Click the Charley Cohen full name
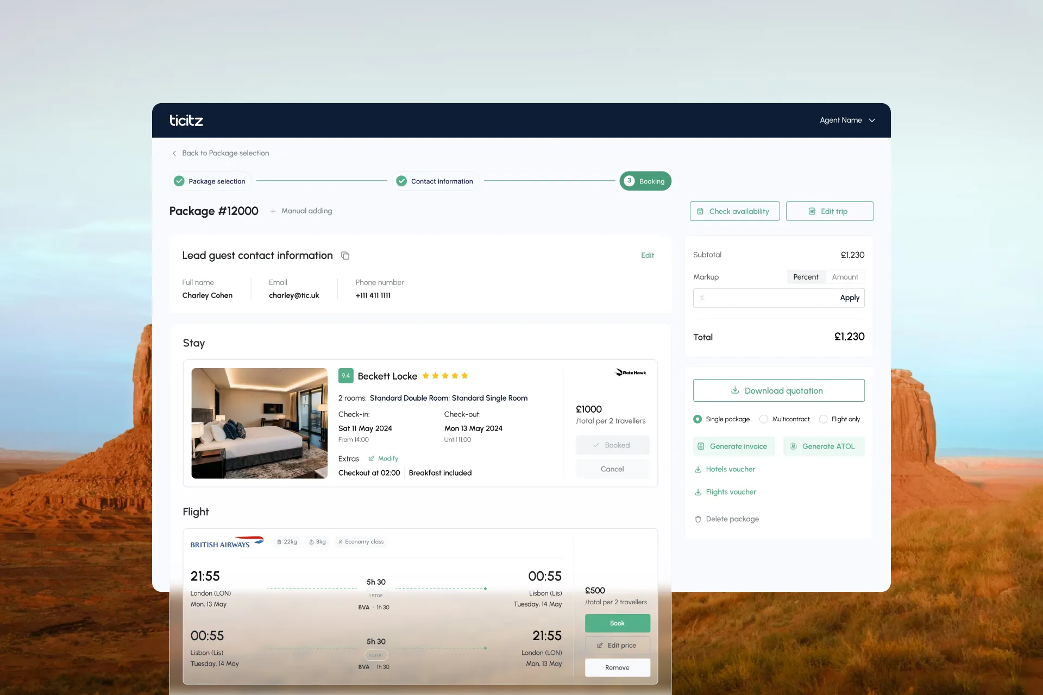Screen dimensions: 1043x695 tap(208, 295)
